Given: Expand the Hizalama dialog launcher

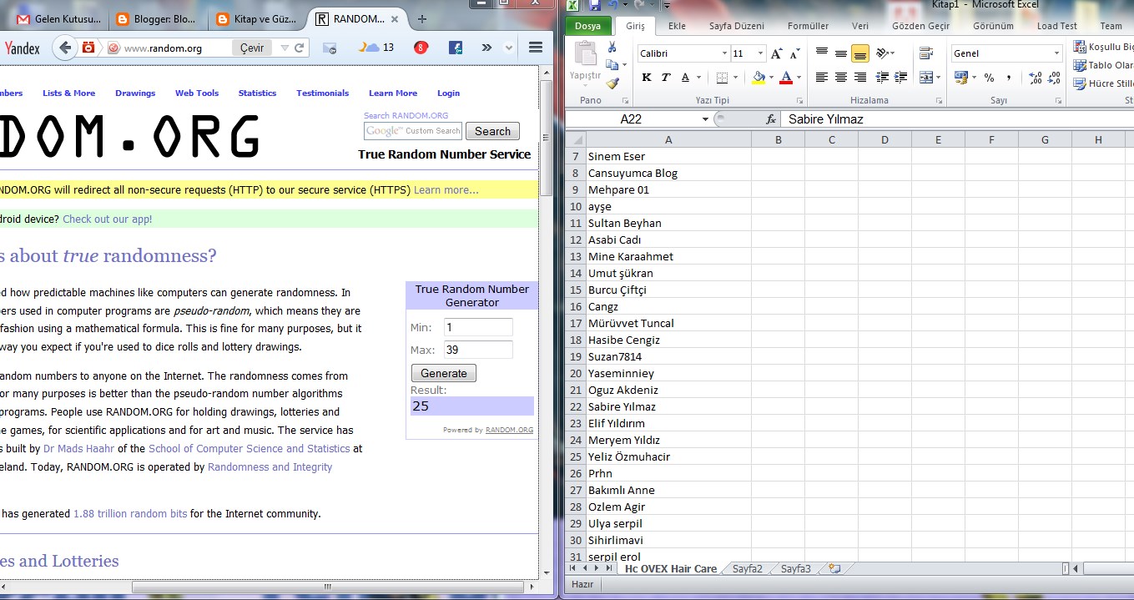Looking at the screenshot, I should 939,100.
